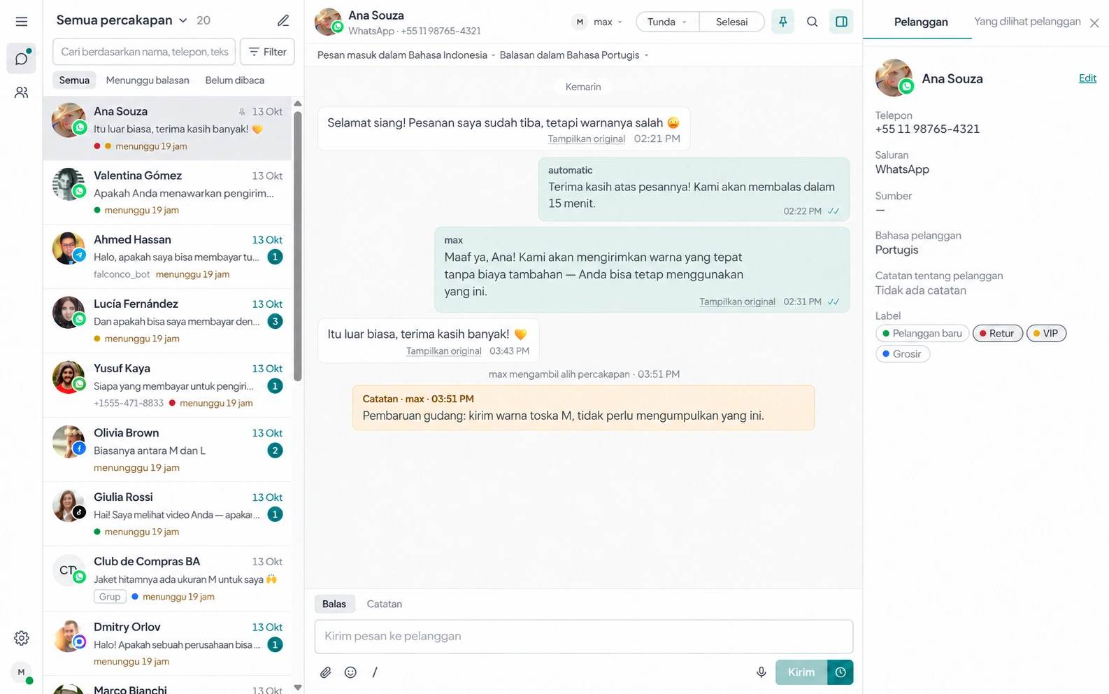1109x694 pixels.
Task: Open the Filter options
Action: 267,52
